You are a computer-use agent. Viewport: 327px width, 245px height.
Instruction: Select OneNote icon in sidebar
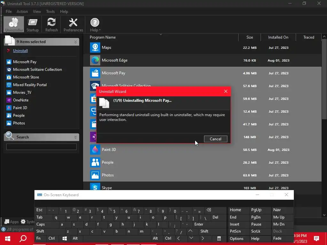9,100
